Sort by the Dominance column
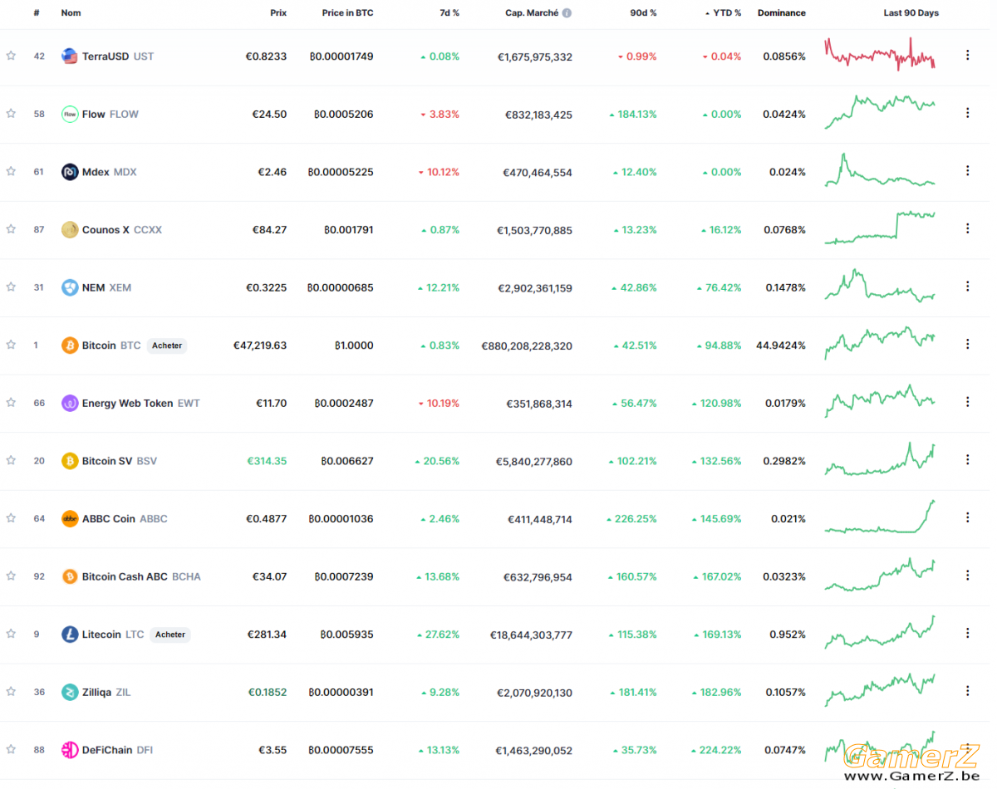The image size is (997, 789). 782,13
